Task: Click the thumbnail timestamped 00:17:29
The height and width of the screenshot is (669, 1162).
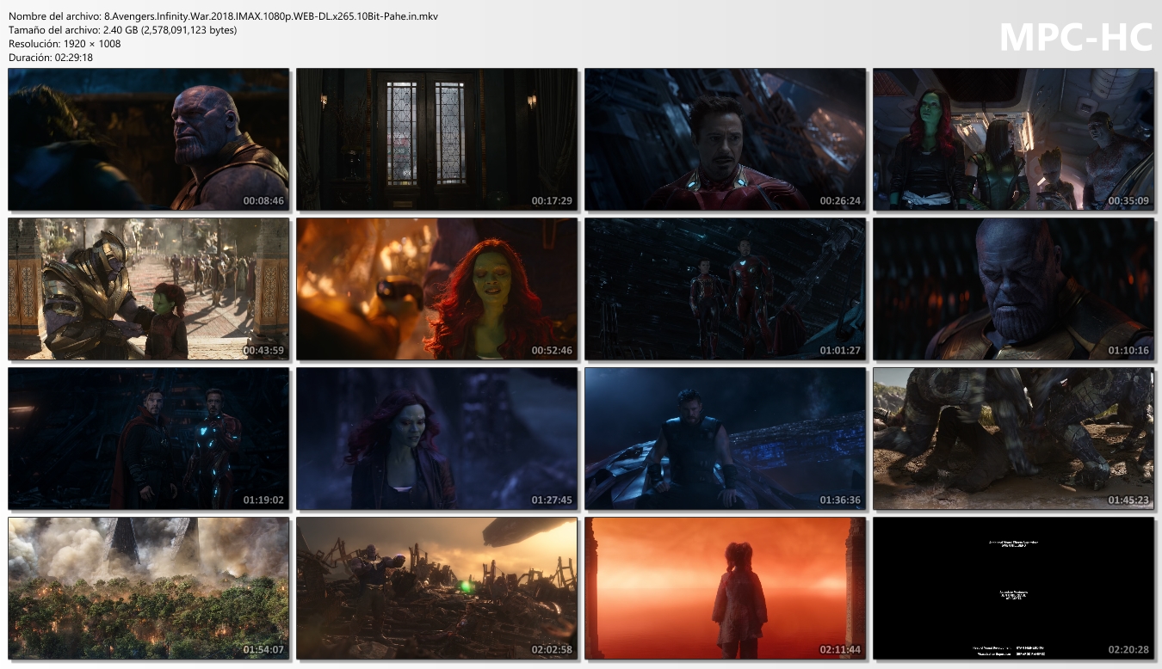Action: pyautogui.click(x=436, y=139)
